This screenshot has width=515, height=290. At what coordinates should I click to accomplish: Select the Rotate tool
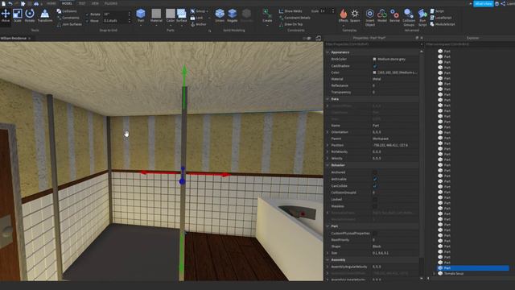pyautogui.click(x=30, y=15)
